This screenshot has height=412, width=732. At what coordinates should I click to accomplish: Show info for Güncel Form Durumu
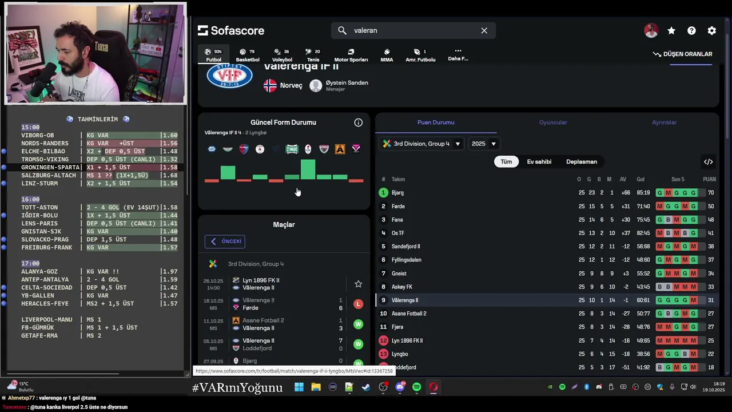(359, 122)
